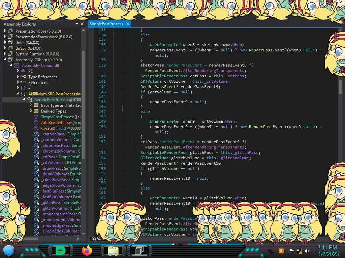Click the green notes app taskbar icon

(x=61, y=251)
